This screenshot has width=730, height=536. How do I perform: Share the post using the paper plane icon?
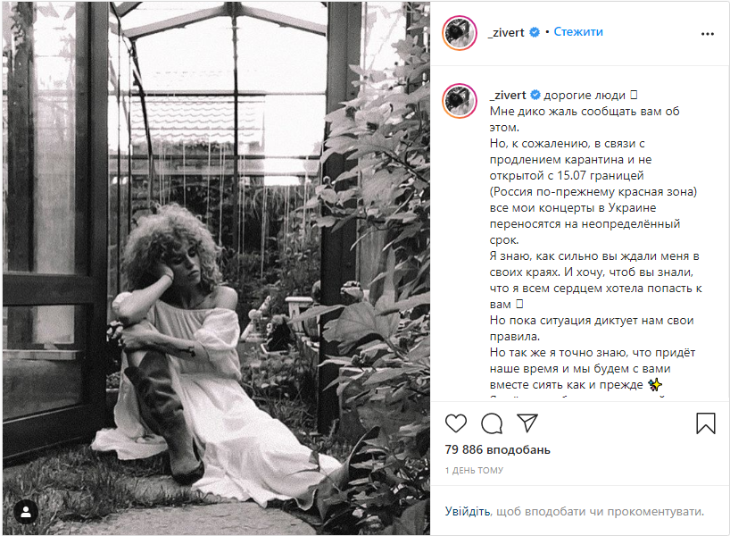[x=527, y=423]
